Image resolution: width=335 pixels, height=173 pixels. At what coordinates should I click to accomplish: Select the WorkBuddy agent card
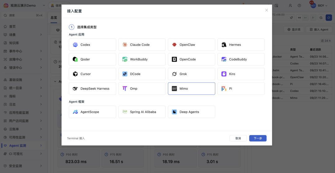coord(142,59)
